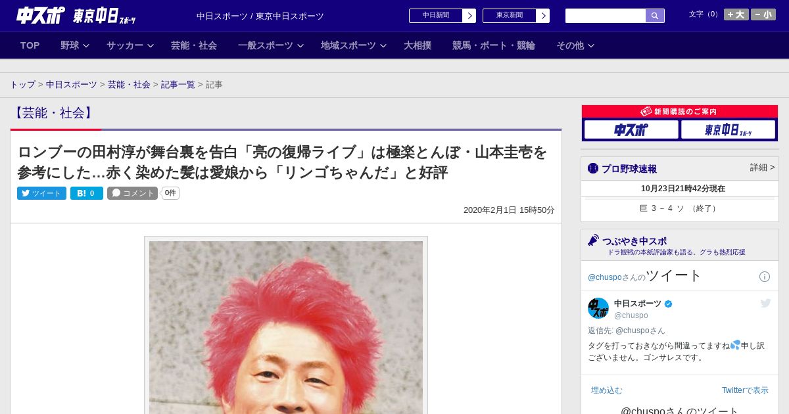Click 芸能・社会 breadcrumb link
This screenshot has width=789, height=414.
(x=129, y=85)
